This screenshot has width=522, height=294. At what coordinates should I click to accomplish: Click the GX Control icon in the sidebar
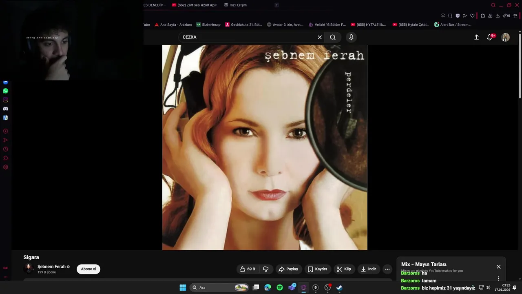tap(5, 268)
